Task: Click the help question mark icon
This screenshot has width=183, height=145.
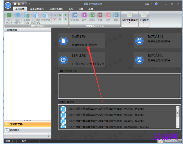Action: coord(156,4)
